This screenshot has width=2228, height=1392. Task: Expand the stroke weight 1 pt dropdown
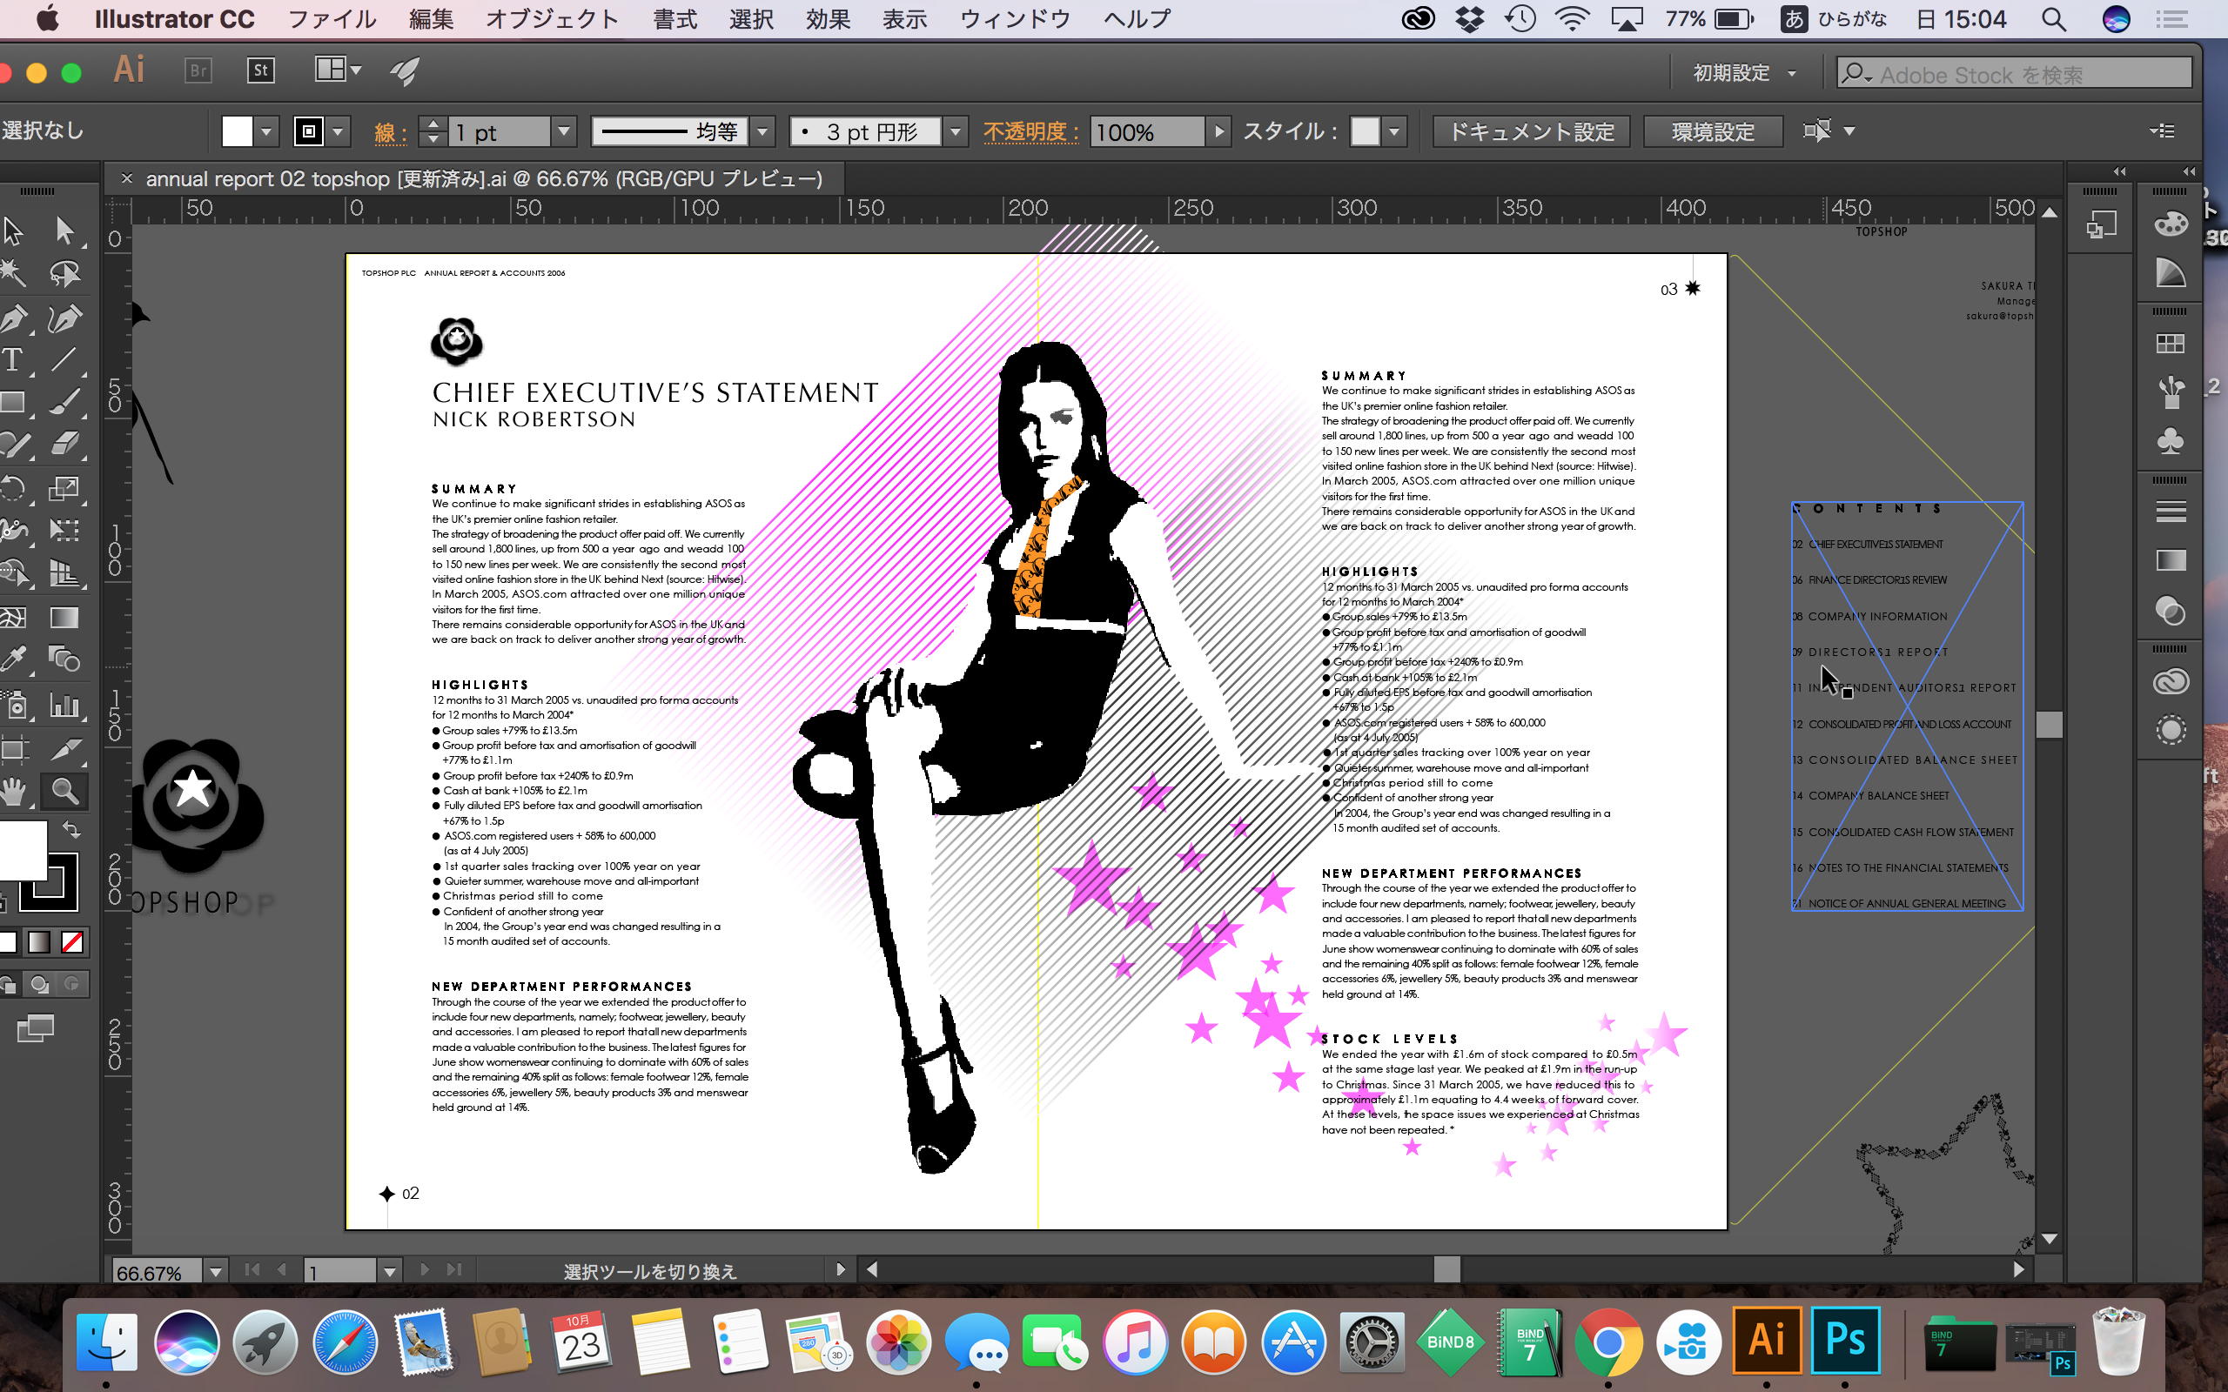563,131
